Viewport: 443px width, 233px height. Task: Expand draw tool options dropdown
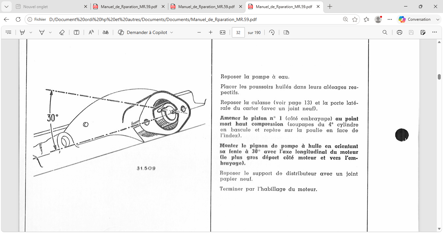[x=50, y=32]
